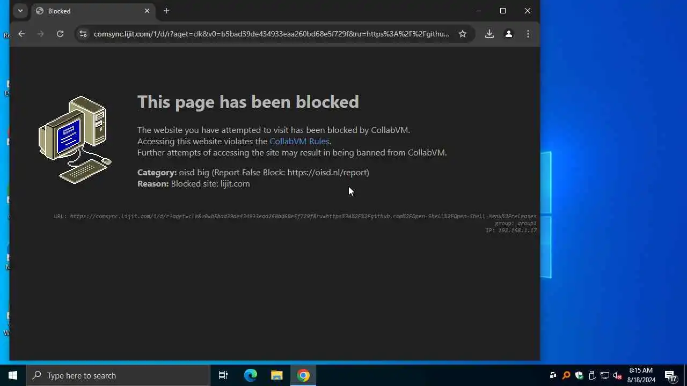Open the Chrome profile icon
Viewport: 687px width, 386px height.
tap(509, 34)
